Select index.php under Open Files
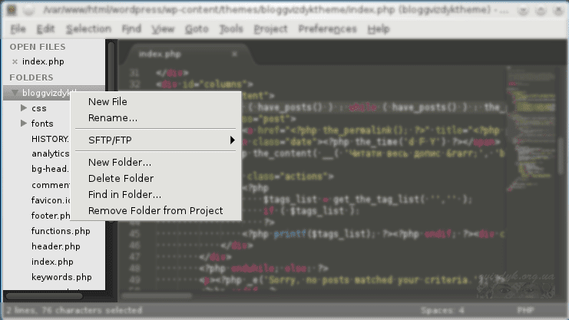 click(x=43, y=61)
